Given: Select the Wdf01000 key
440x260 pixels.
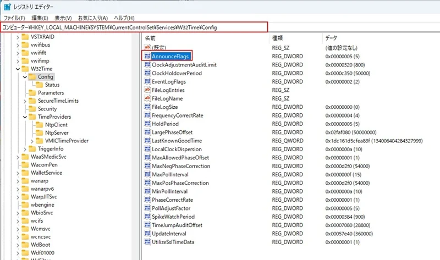Looking at the screenshot, I should point(42,253).
